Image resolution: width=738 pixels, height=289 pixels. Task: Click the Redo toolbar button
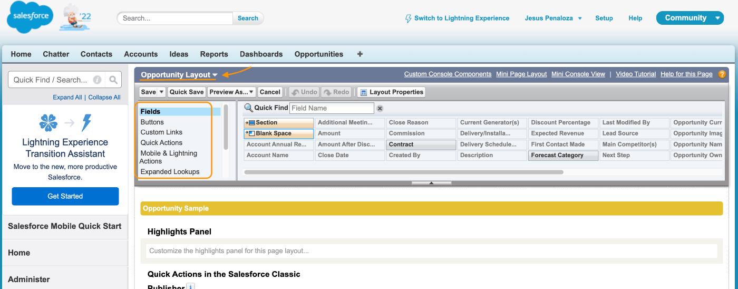336,92
